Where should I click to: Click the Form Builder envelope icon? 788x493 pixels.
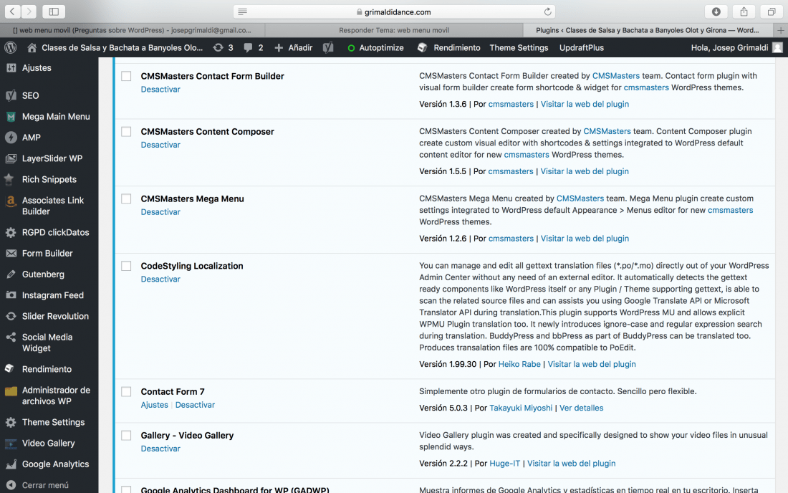(11, 253)
